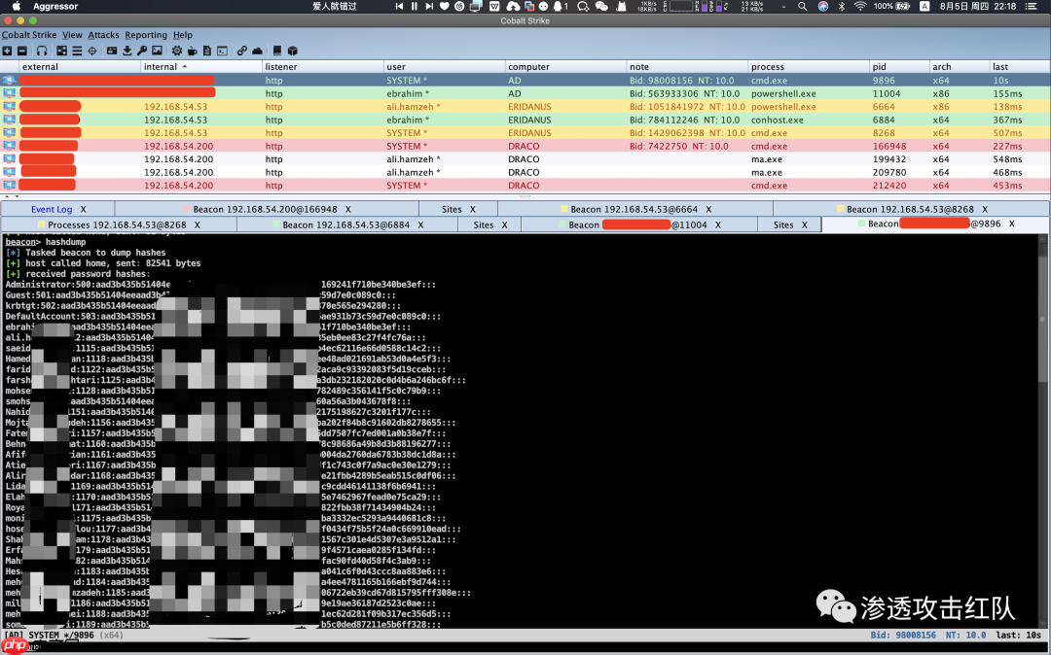Open Spotlight search in the menu bar
This screenshot has width=1051, height=655.
pyautogui.click(x=802, y=6)
